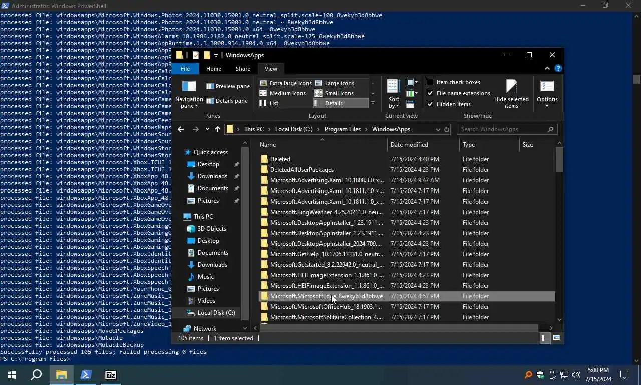This screenshot has width=641, height=385.
Task: Go back to previous folder
Action: point(181,129)
